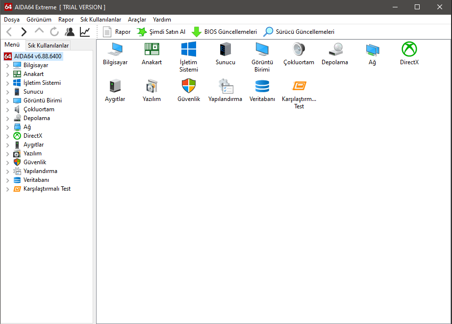
Task: Open the line graph toolbar icon
Action: pos(85,32)
